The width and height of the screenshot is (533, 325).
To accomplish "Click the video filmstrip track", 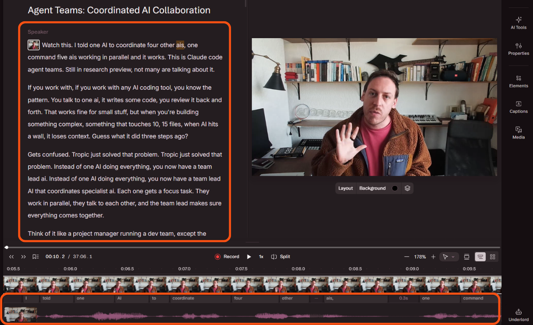I will pos(253,285).
